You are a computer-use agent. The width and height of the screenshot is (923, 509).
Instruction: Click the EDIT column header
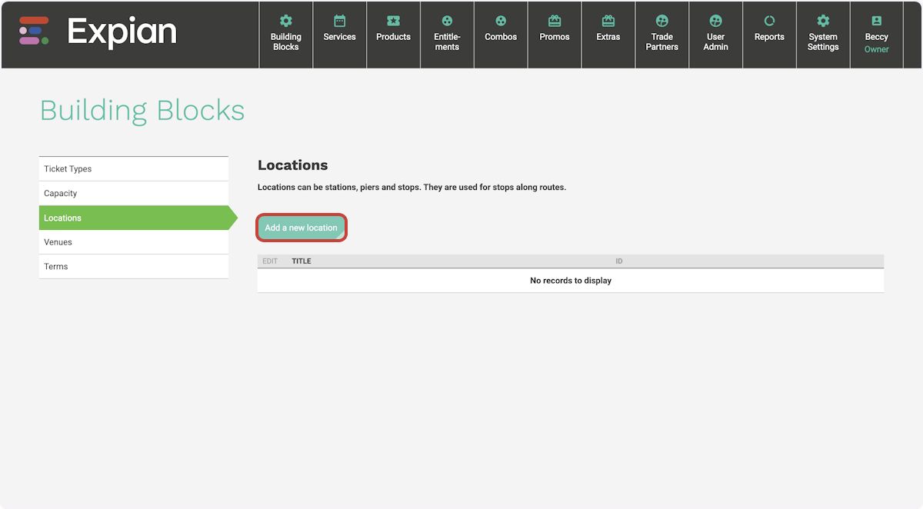270,261
